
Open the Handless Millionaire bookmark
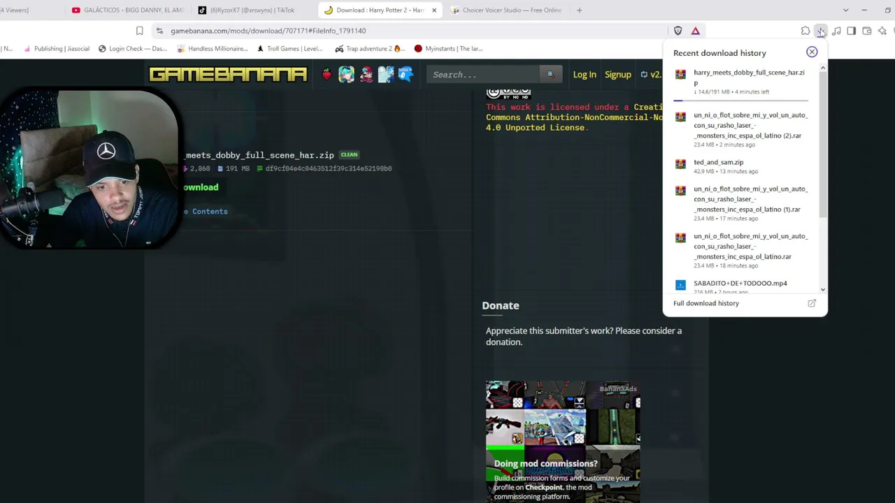[x=213, y=49]
